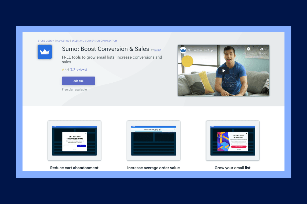Open the Grow your email list screenshot
This screenshot has height=204, width=307.
click(x=233, y=141)
